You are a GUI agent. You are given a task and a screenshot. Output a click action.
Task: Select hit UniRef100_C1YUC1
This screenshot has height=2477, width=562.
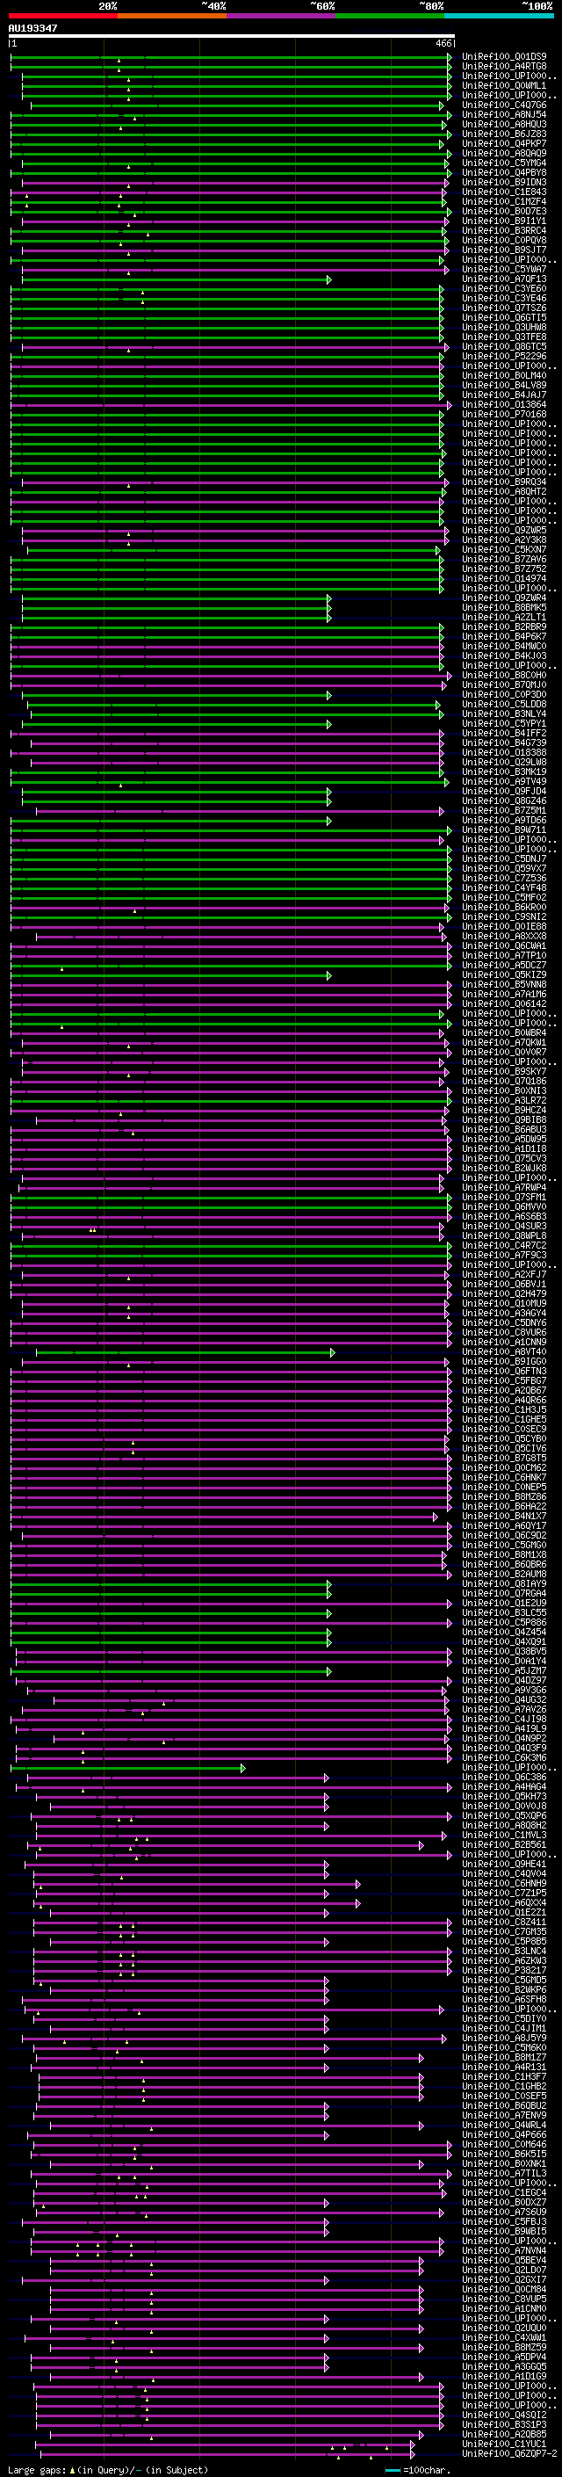point(504,2444)
